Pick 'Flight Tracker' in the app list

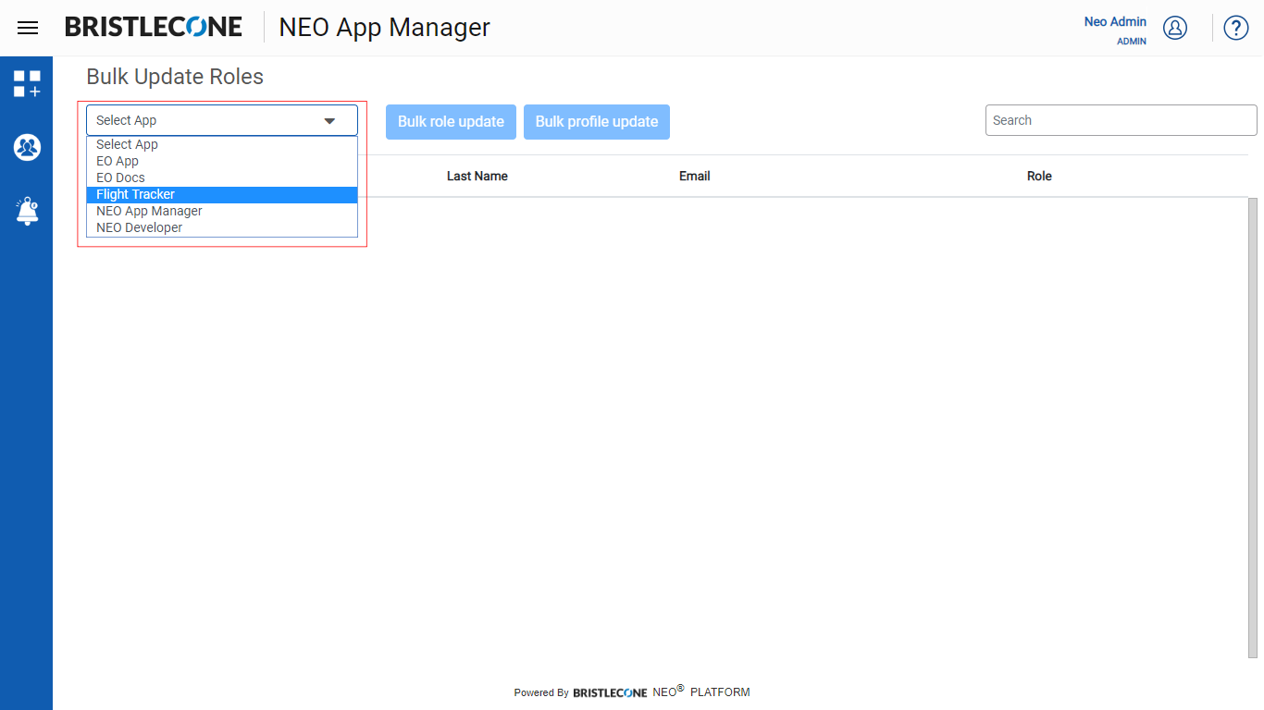tap(222, 194)
